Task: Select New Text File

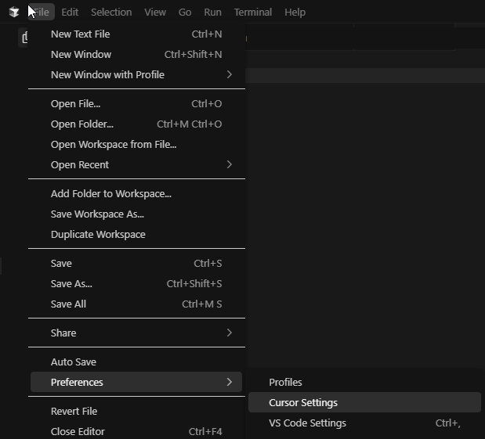Action: (x=80, y=34)
